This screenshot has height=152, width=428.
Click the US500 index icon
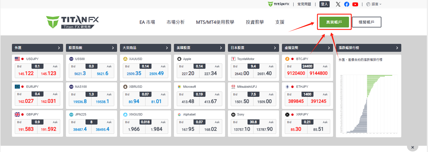click(71, 59)
